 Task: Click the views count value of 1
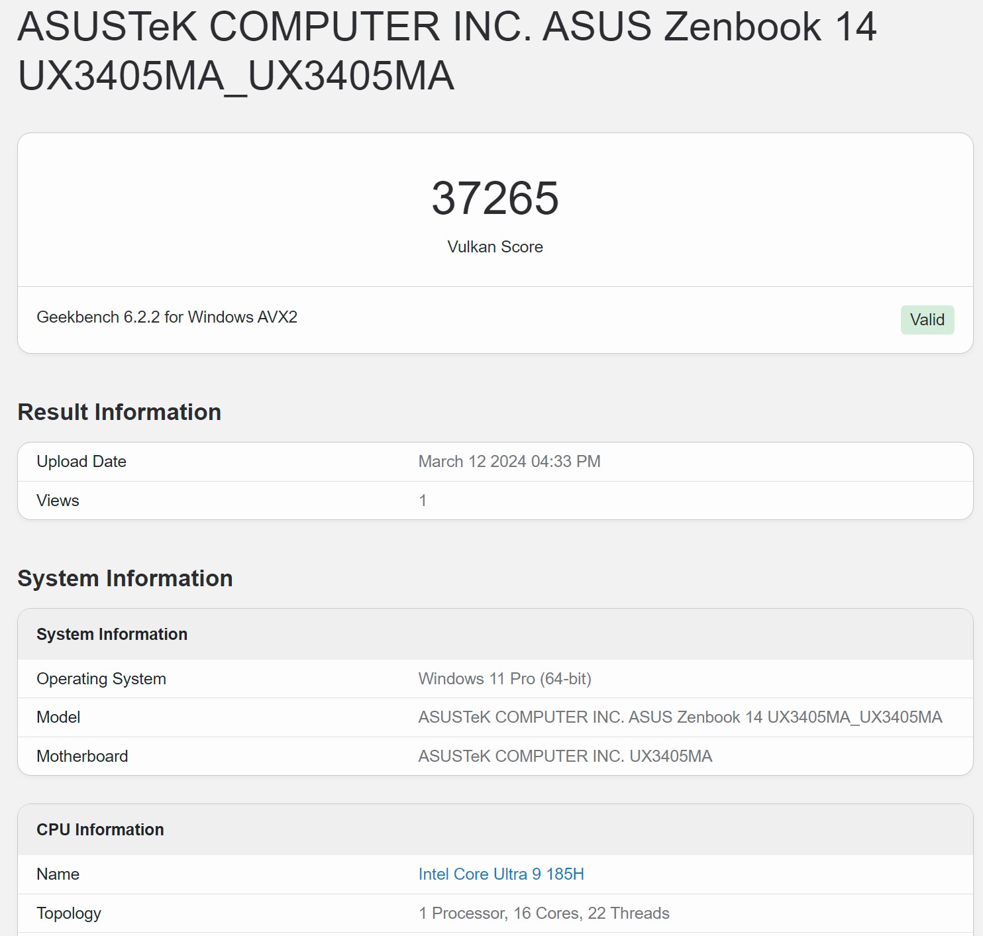(423, 501)
